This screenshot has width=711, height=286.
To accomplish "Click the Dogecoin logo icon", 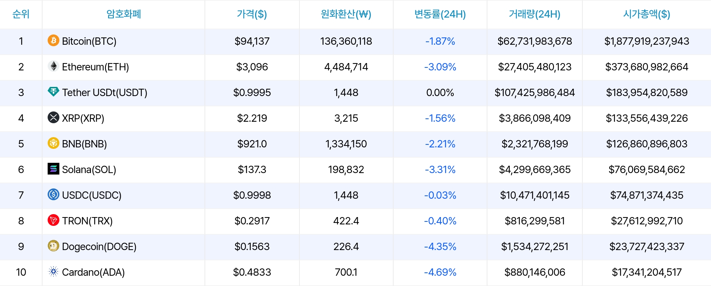I will 54,246.
